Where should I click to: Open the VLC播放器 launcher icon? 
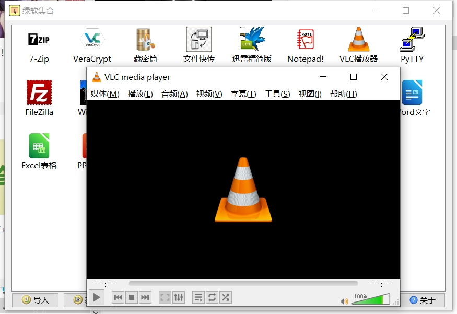tap(358, 39)
